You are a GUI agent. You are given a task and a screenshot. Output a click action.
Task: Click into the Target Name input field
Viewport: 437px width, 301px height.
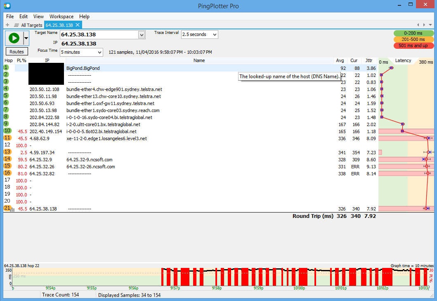[x=99, y=35]
